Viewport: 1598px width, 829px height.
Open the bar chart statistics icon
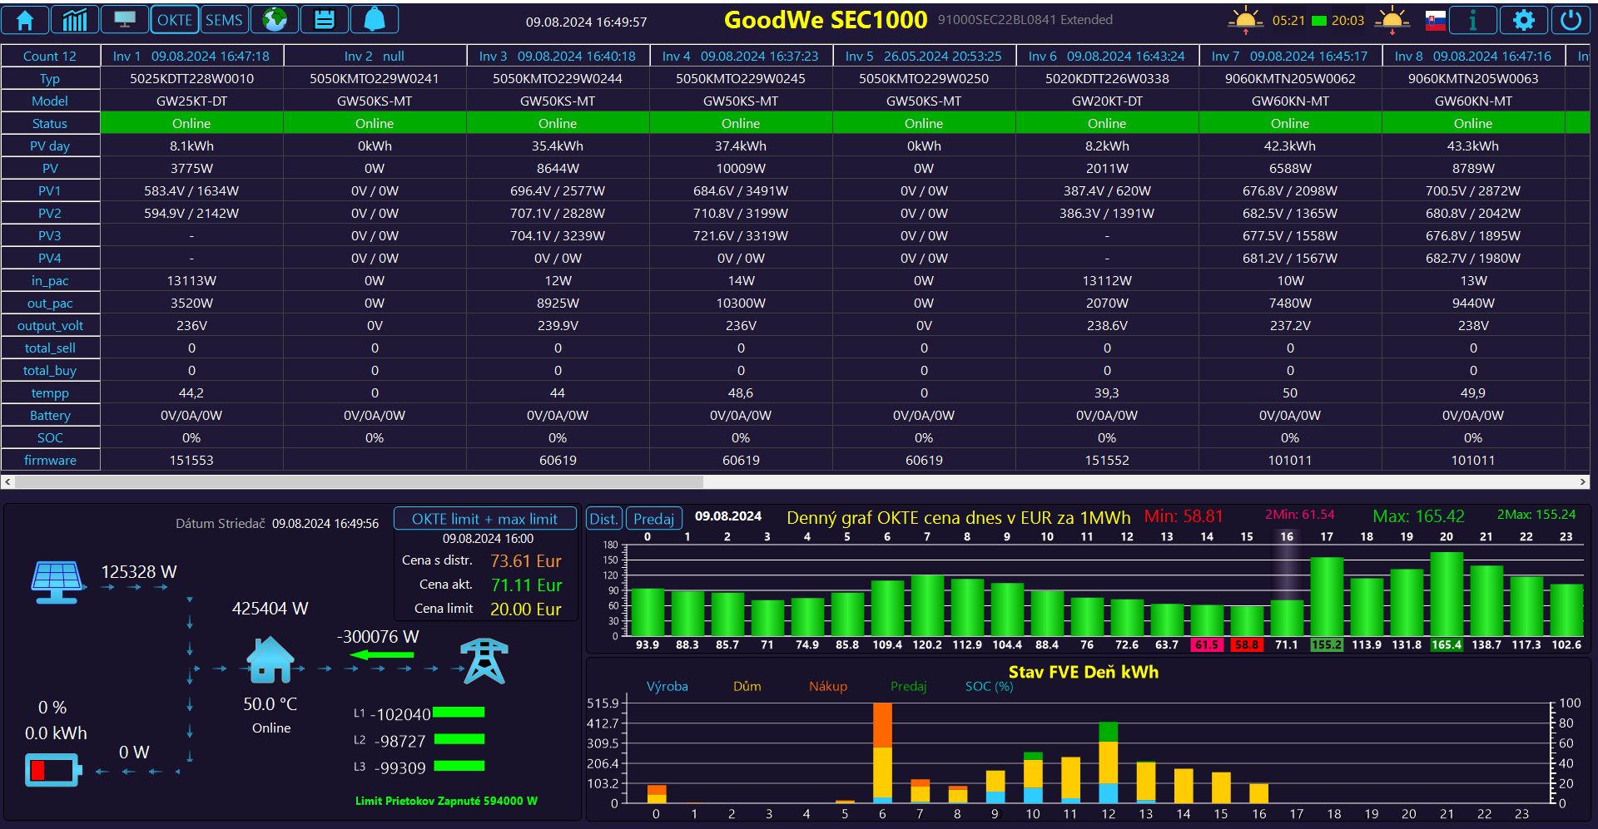click(x=75, y=20)
